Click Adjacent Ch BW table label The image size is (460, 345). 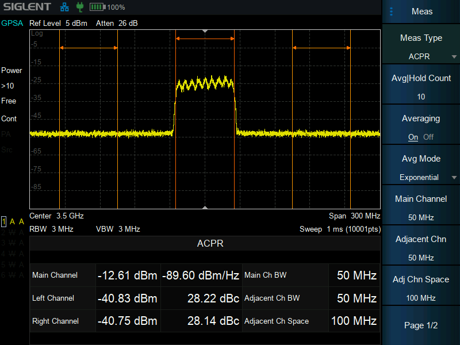pos(272,298)
